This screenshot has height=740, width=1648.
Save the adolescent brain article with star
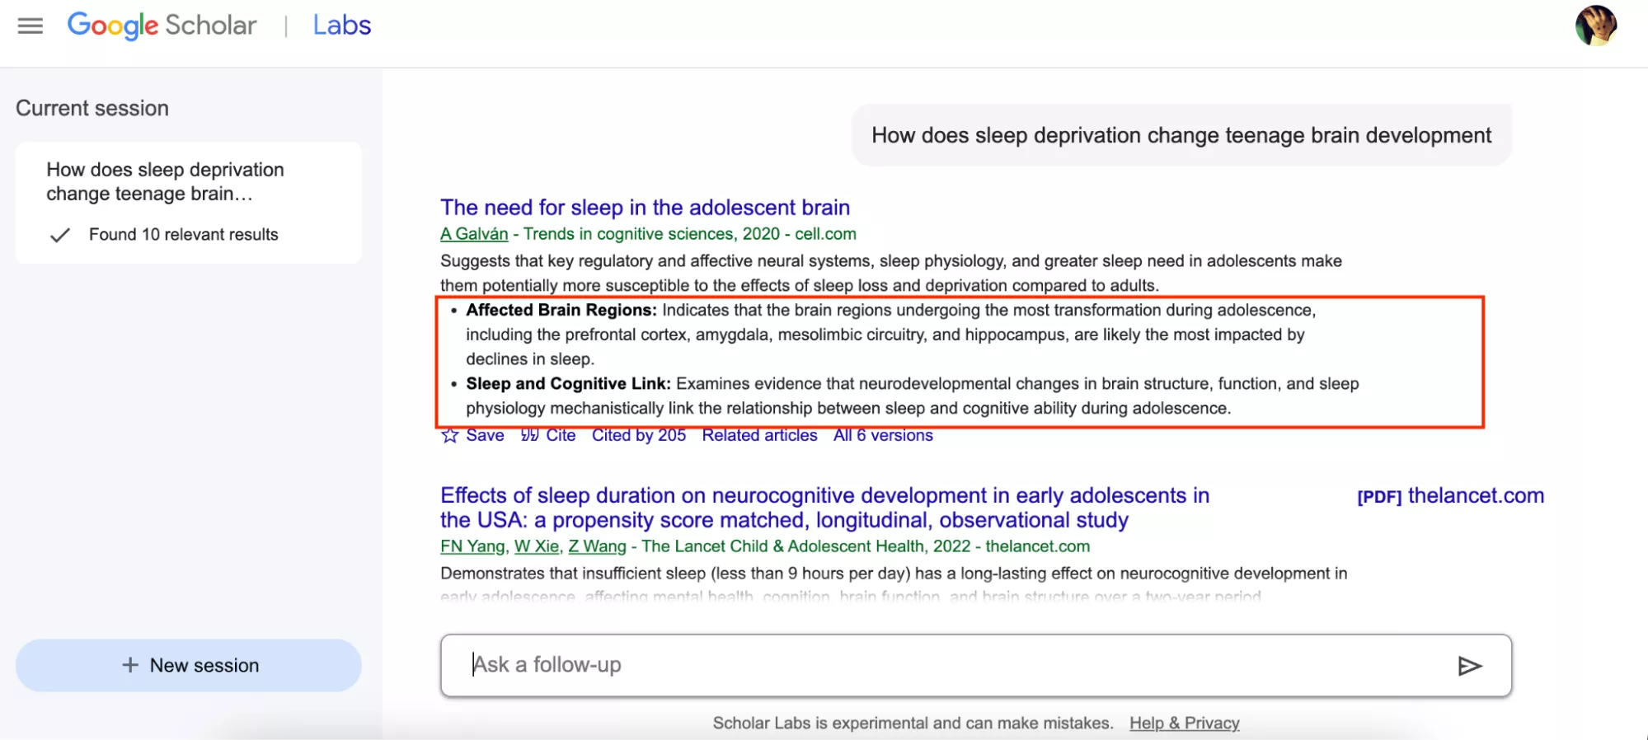pyautogui.click(x=472, y=435)
